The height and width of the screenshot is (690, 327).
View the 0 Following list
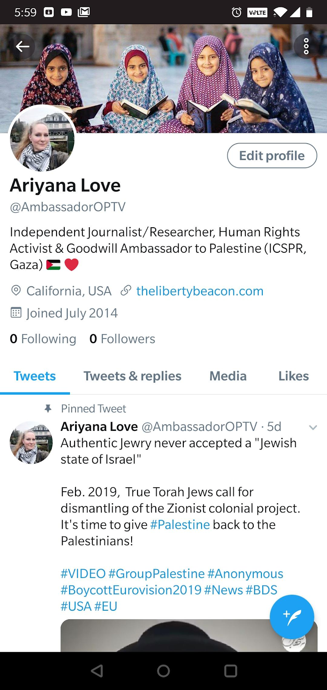(43, 339)
